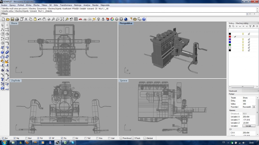This screenshot has height=145, width=259.
Task: Click the Shora viewport title
Action: (x=14, y=23)
